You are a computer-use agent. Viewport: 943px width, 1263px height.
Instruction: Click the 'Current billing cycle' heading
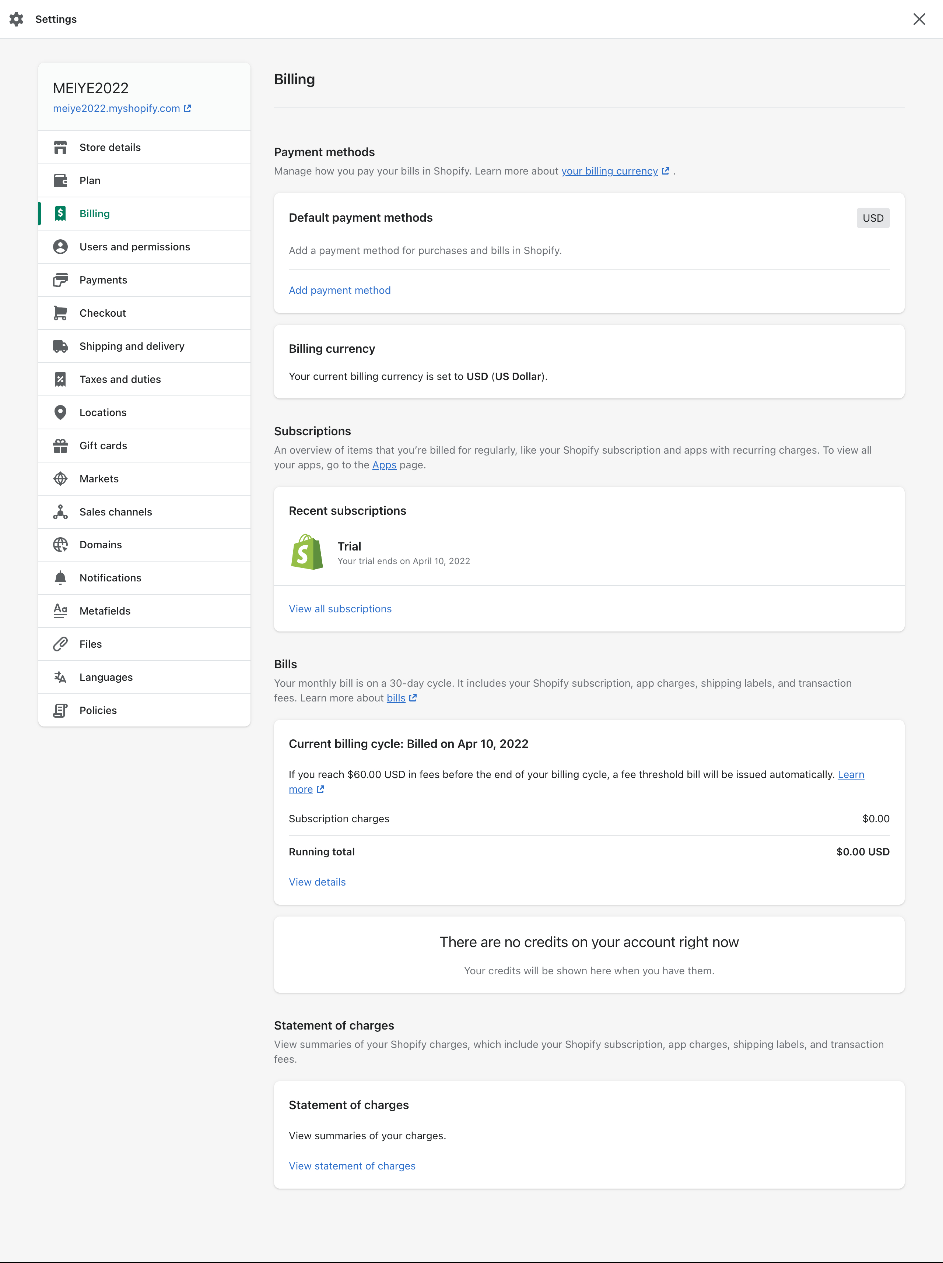[x=409, y=744]
